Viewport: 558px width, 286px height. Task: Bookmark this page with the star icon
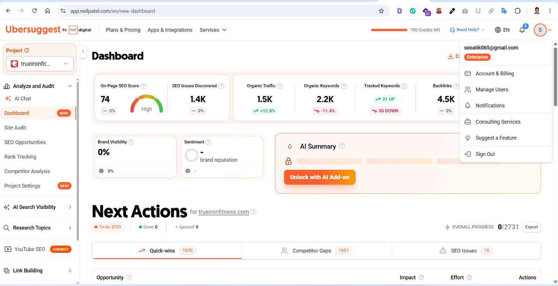pos(381,11)
